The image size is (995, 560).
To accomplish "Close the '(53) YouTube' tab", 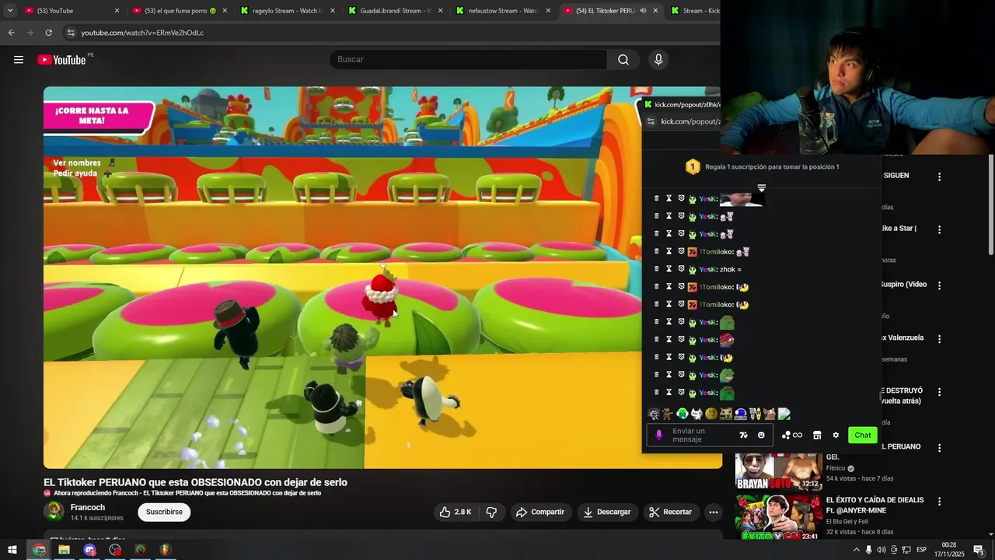I will tap(117, 11).
